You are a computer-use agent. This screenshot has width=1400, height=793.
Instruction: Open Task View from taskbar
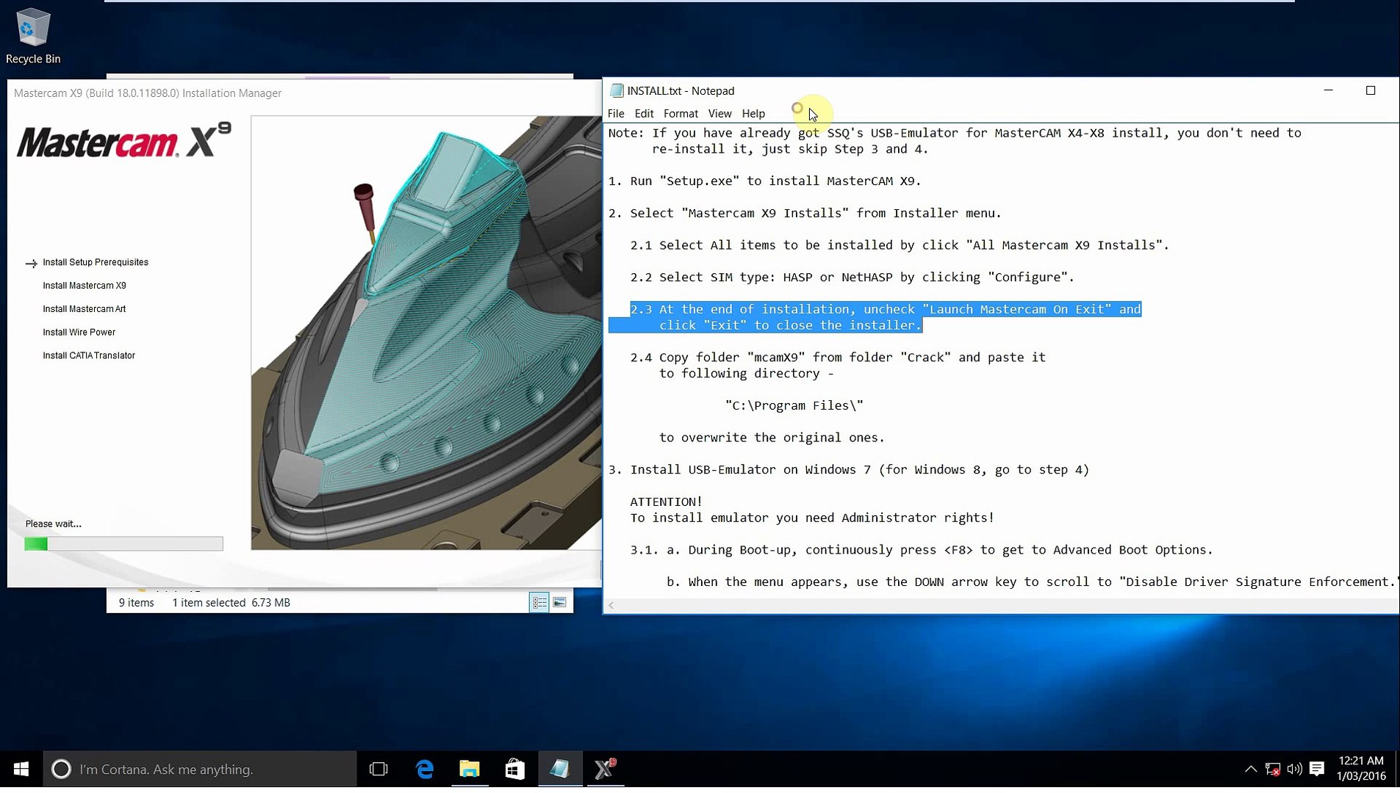point(378,769)
